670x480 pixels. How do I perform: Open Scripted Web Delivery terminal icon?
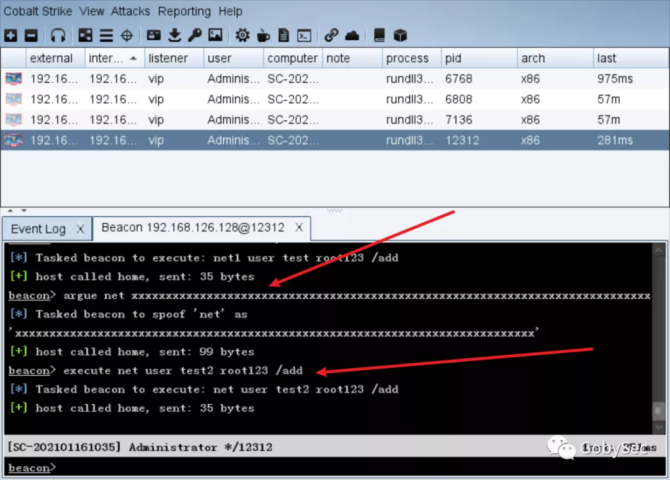(x=304, y=35)
